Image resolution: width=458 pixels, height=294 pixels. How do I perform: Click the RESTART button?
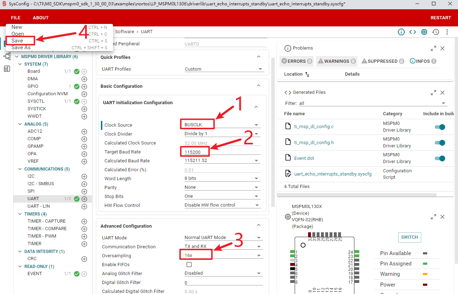pos(440,18)
